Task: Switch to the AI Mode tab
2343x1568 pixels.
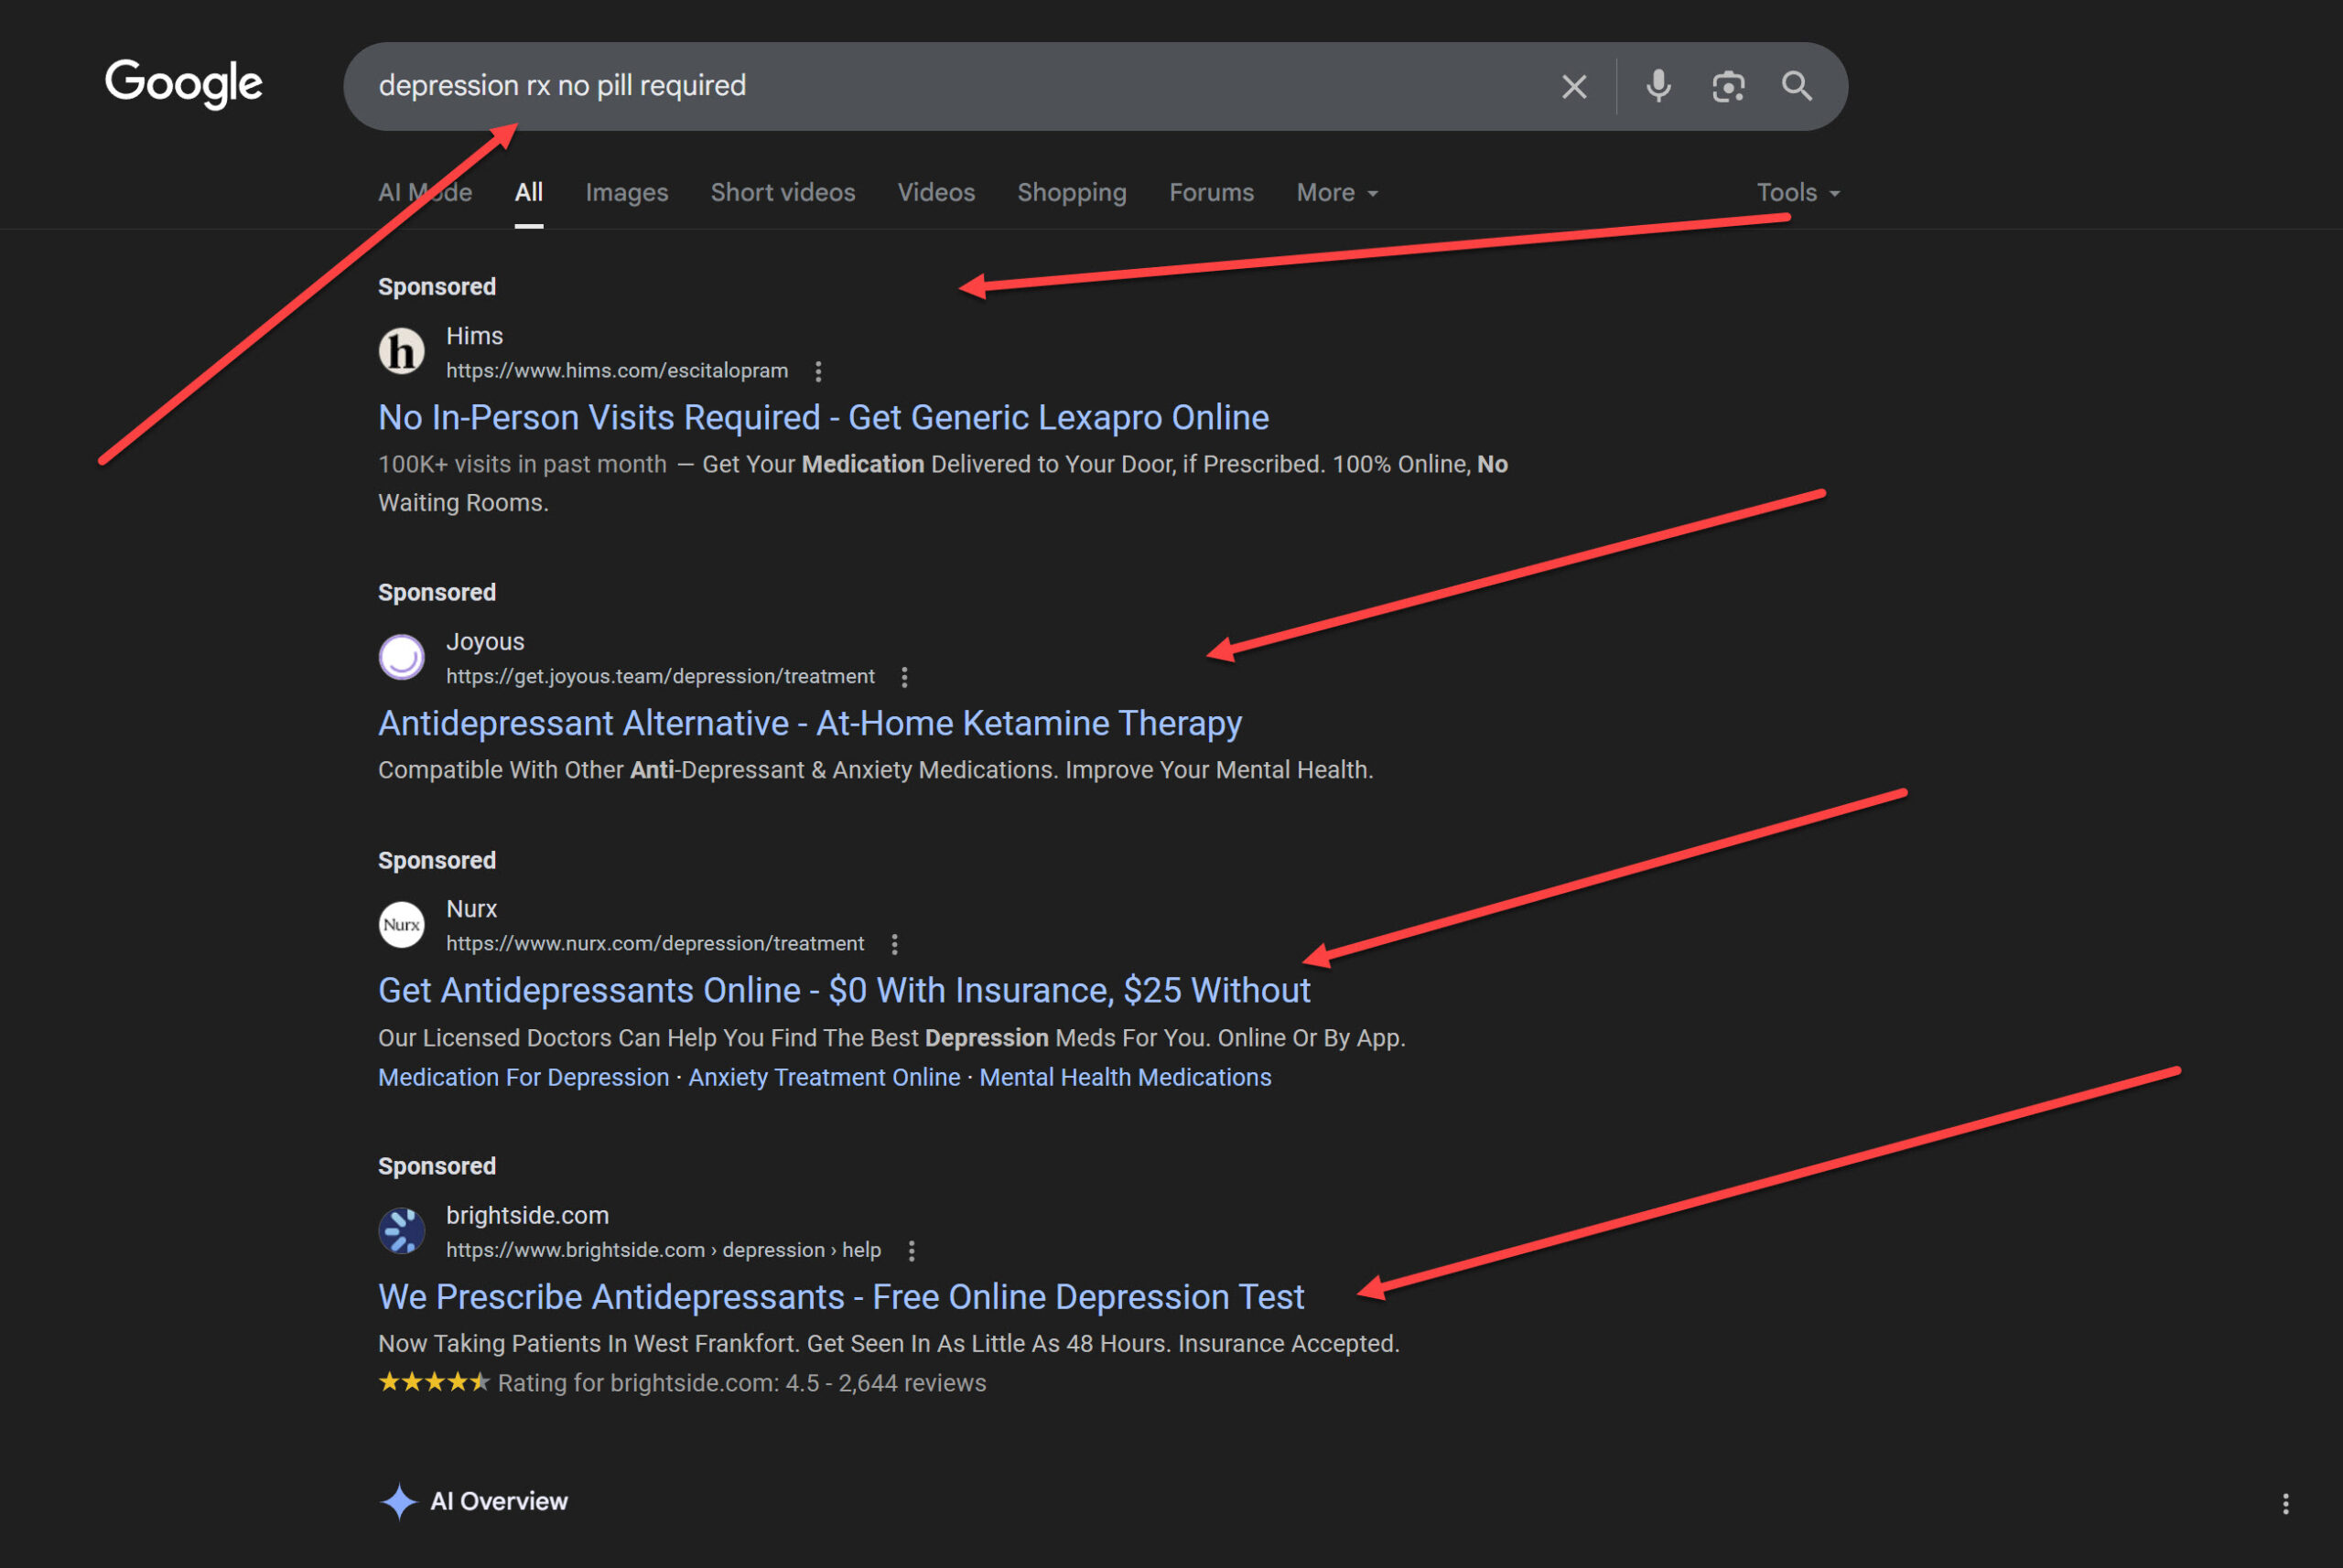Action: 426,193
